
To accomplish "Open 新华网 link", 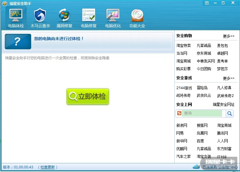I will 182,141.
